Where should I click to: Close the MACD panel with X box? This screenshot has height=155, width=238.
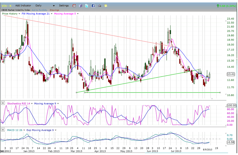click(3, 130)
